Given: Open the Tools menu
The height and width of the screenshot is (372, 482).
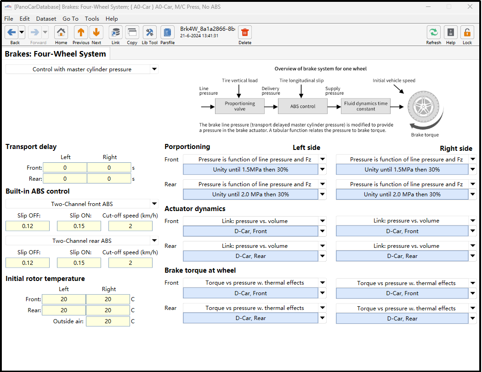Looking at the screenshot, I should [92, 19].
